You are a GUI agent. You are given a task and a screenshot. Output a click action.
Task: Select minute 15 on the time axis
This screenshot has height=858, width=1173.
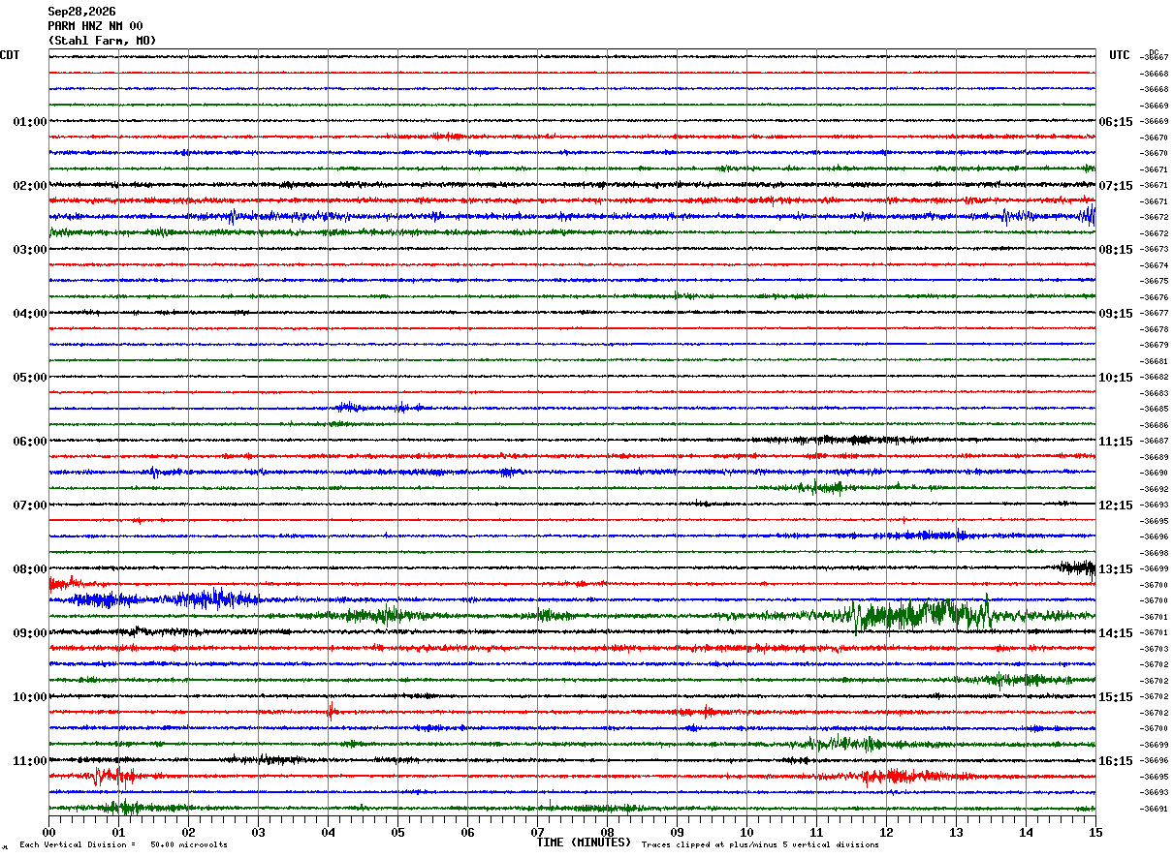1094,832
